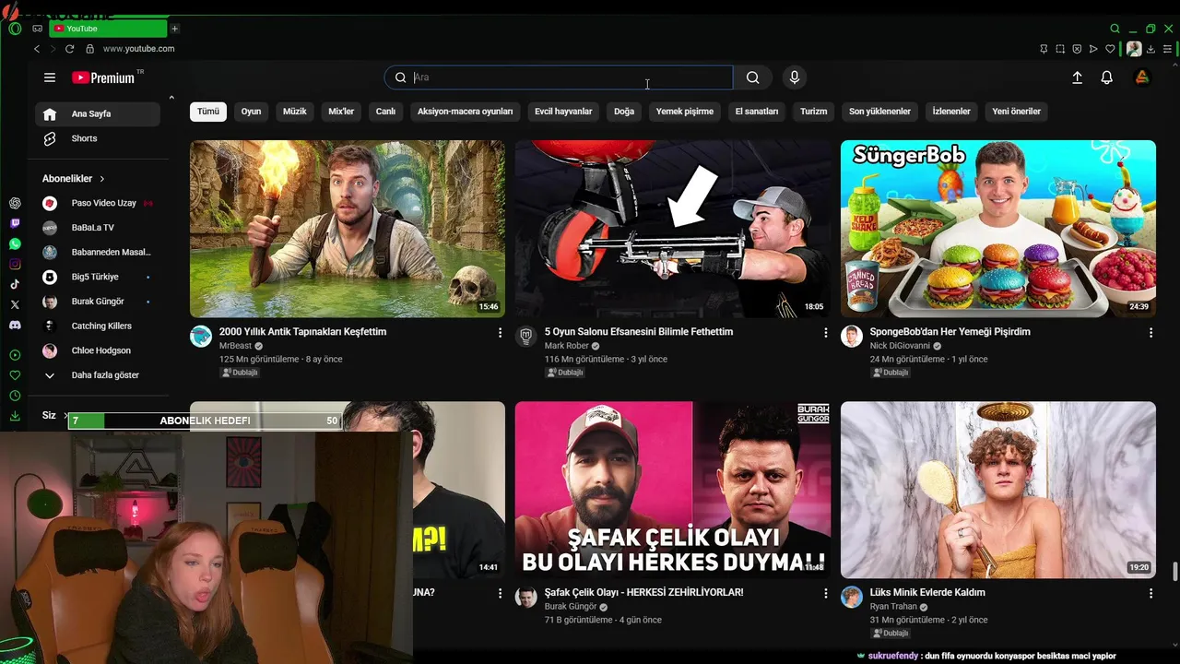The height and width of the screenshot is (664, 1180).
Task: Open Shorts in sidebar
Action: 98,138
